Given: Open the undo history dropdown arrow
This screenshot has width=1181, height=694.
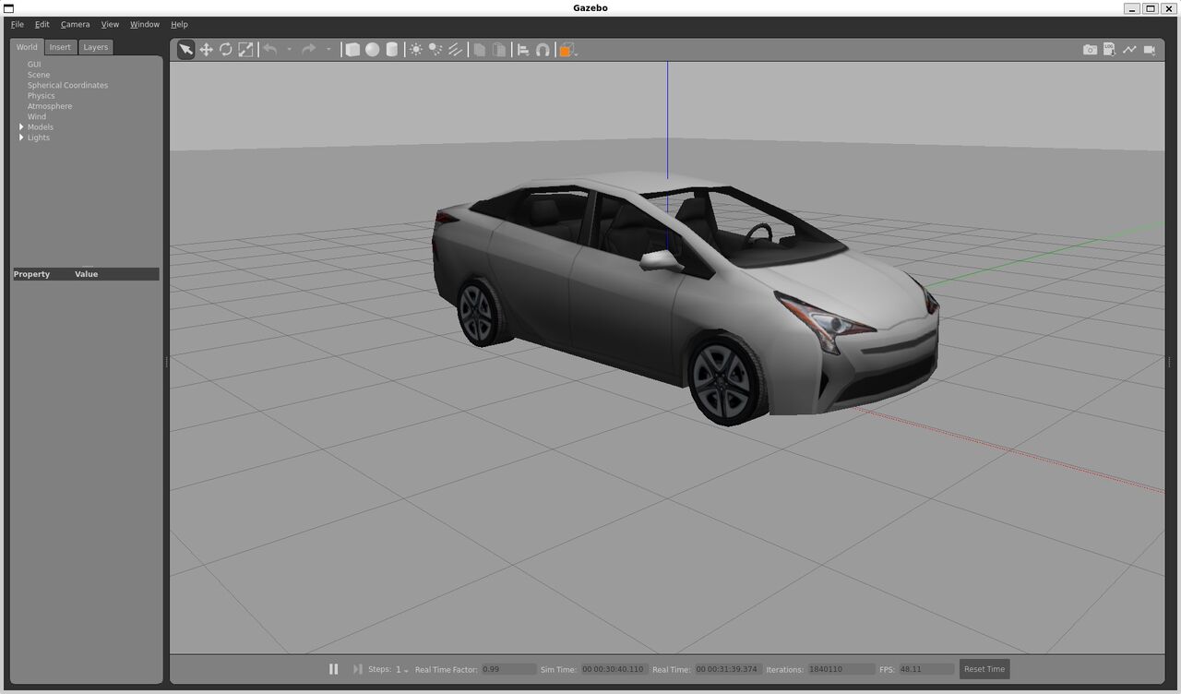Looking at the screenshot, I should (289, 50).
